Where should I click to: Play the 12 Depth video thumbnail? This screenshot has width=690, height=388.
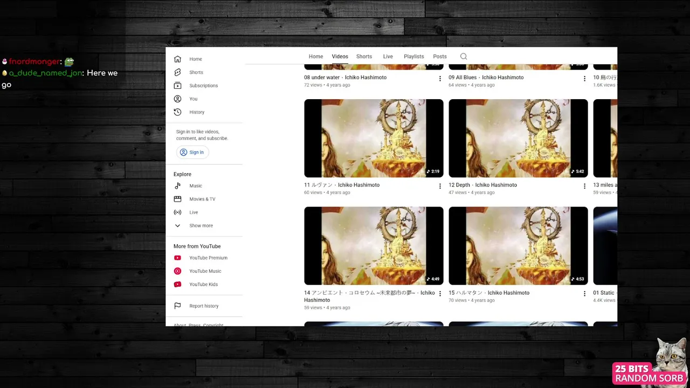tap(518, 138)
